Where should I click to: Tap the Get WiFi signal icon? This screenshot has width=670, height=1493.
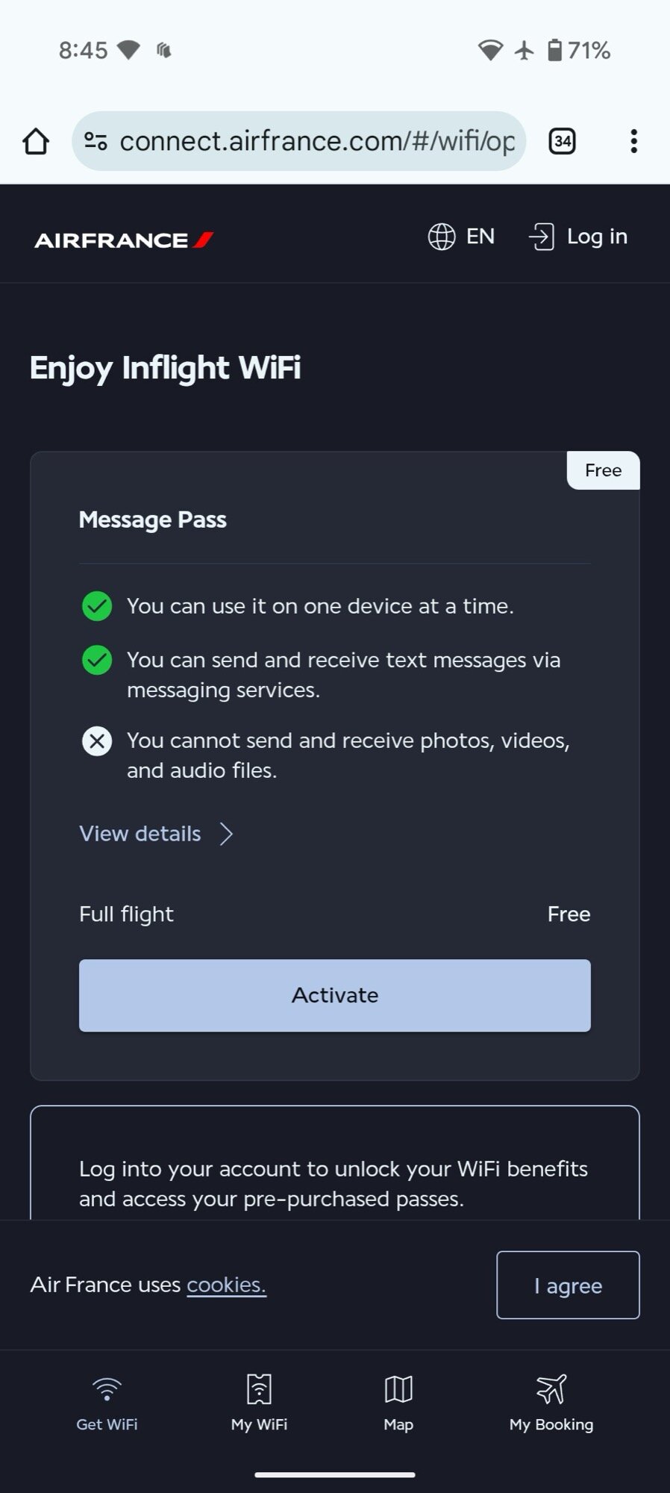(107, 1389)
